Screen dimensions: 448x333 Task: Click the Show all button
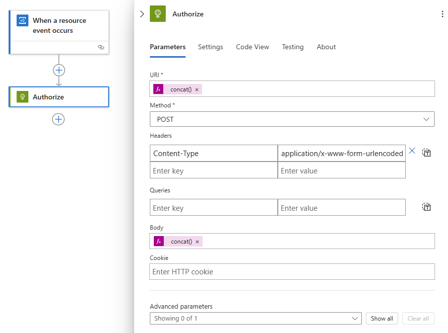[x=382, y=318]
